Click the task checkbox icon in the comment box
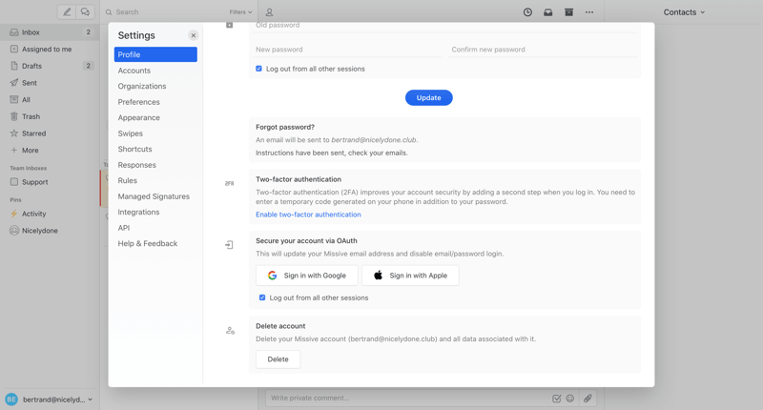 pyautogui.click(x=557, y=399)
